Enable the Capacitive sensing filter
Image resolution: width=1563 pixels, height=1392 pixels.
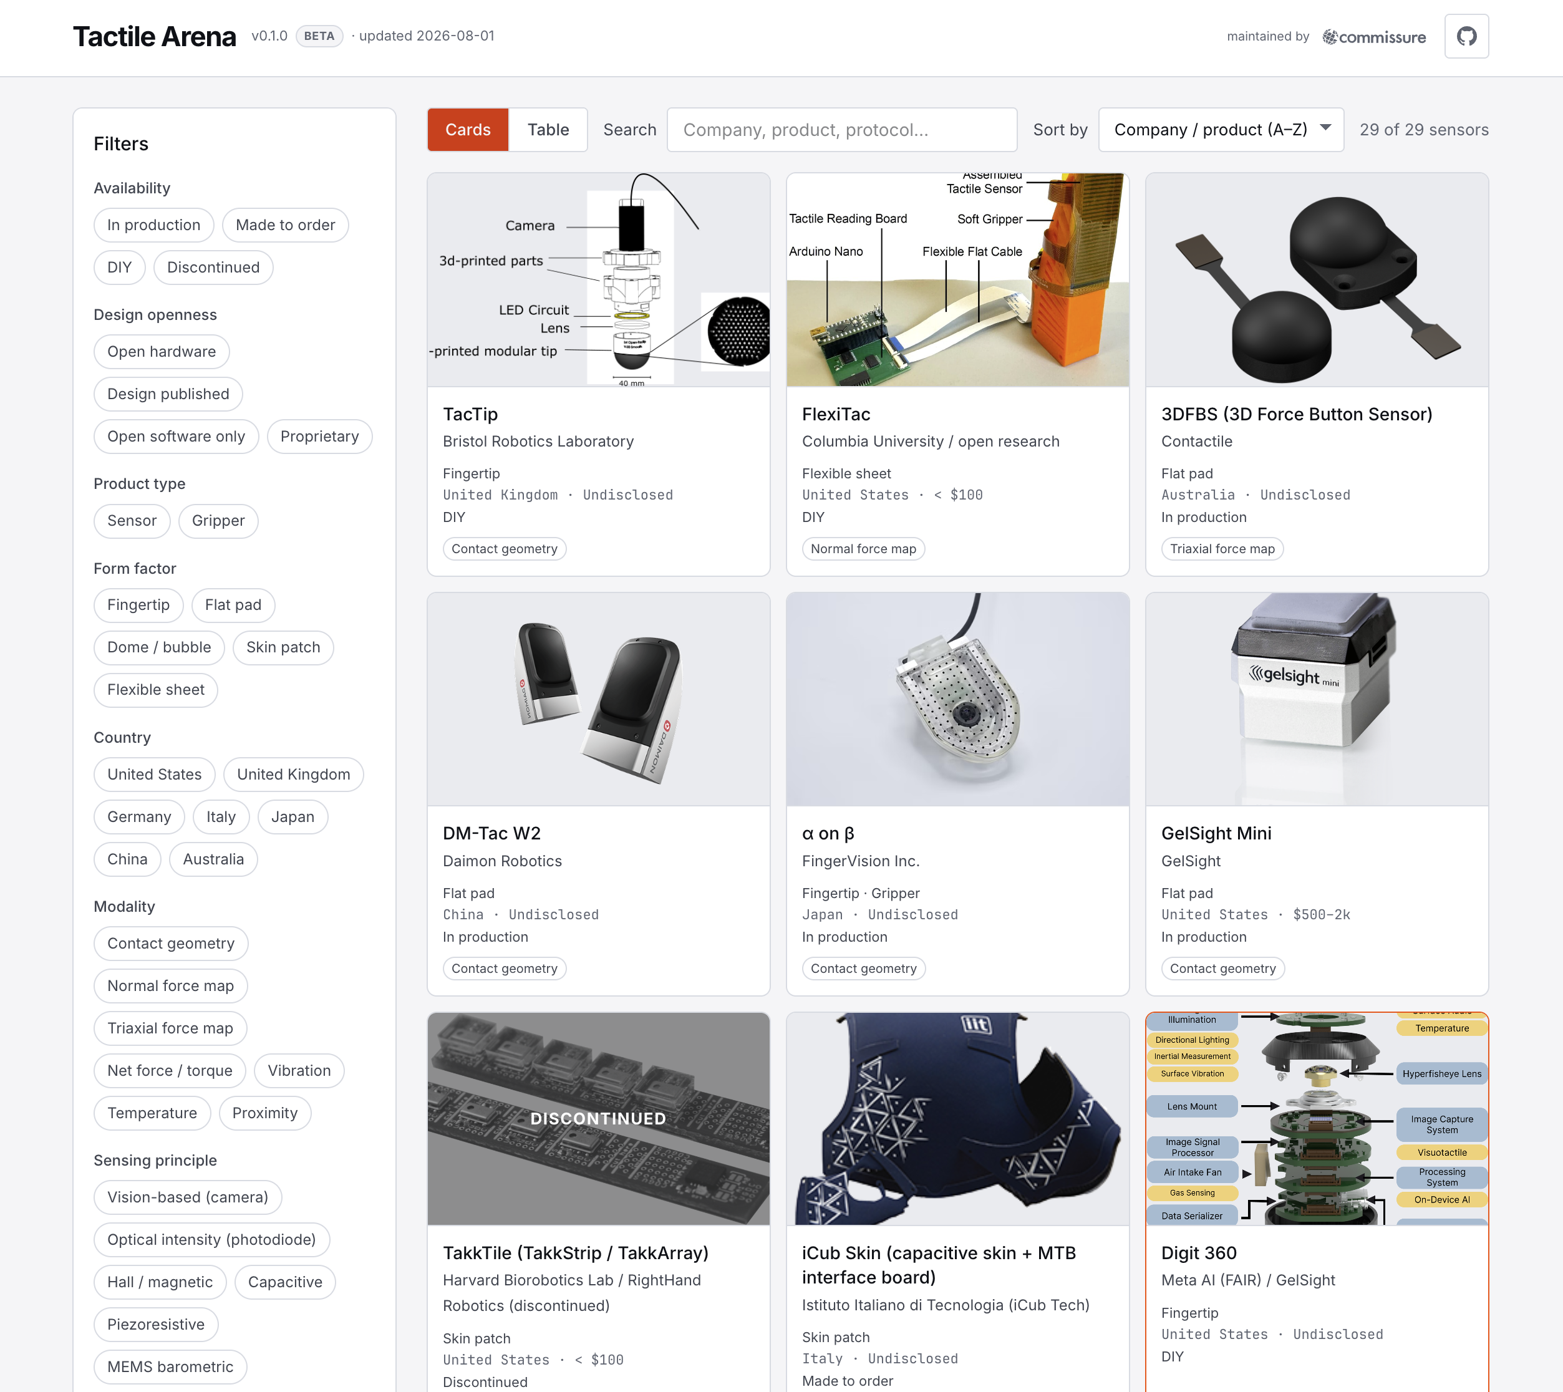point(286,1283)
